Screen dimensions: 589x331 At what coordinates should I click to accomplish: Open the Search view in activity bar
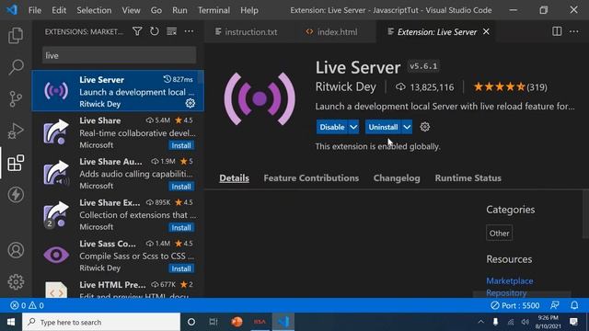pyautogui.click(x=16, y=67)
